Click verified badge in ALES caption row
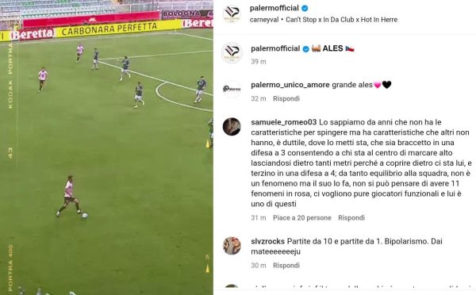This screenshot has width=476, height=295. [306, 49]
